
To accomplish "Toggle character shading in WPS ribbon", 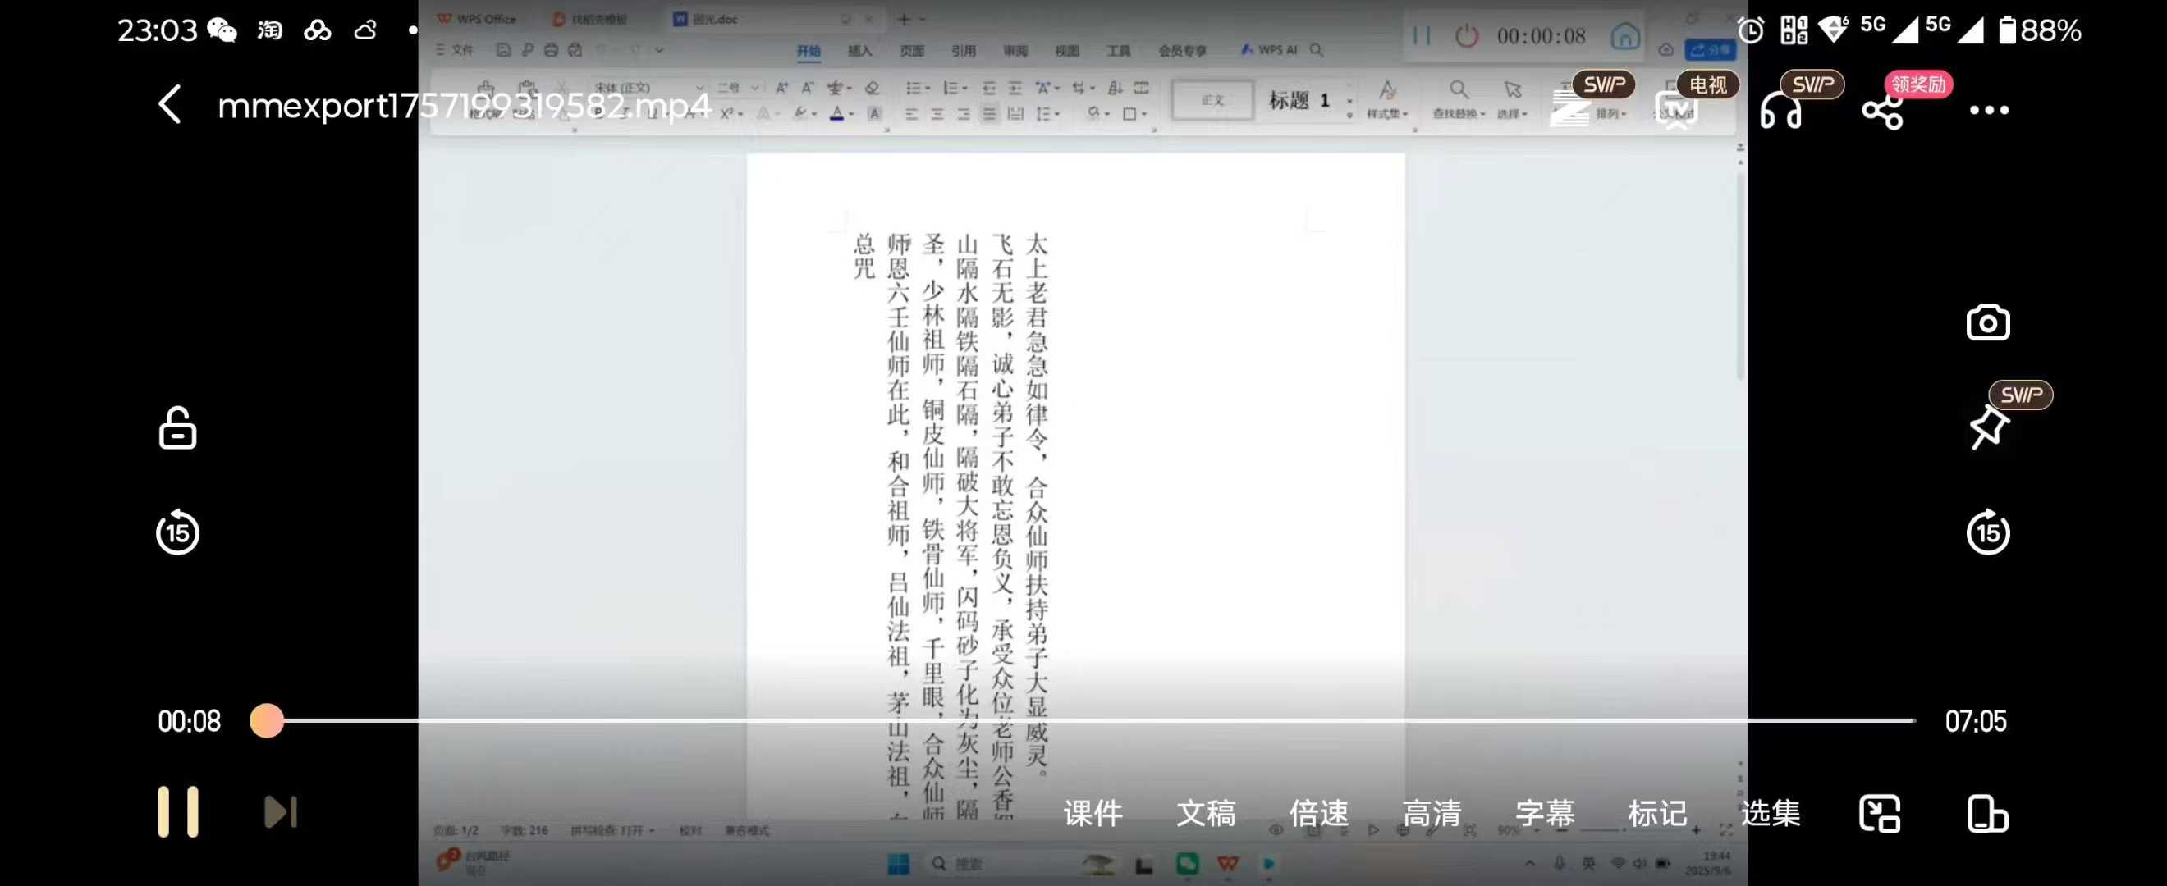I will tap(874, 113).
